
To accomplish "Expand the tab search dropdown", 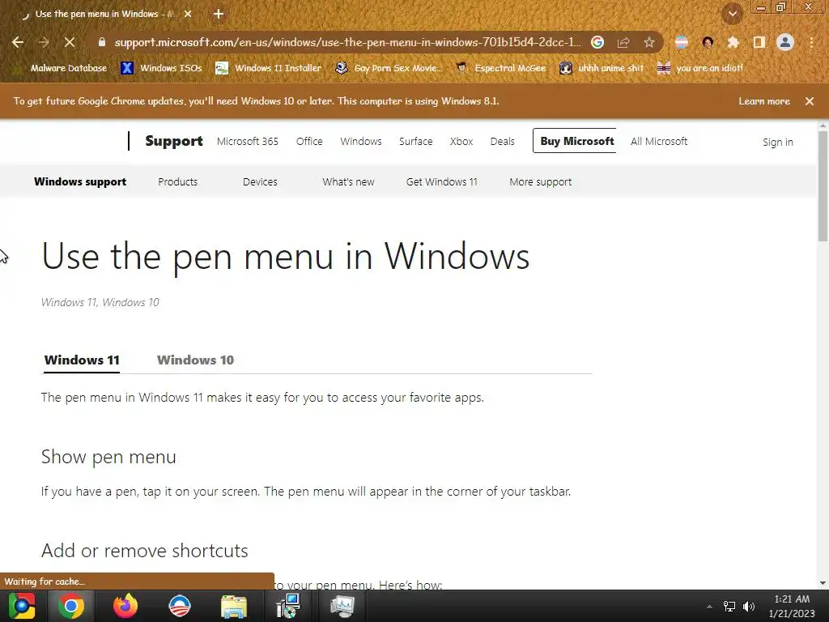I will point(732,14).
